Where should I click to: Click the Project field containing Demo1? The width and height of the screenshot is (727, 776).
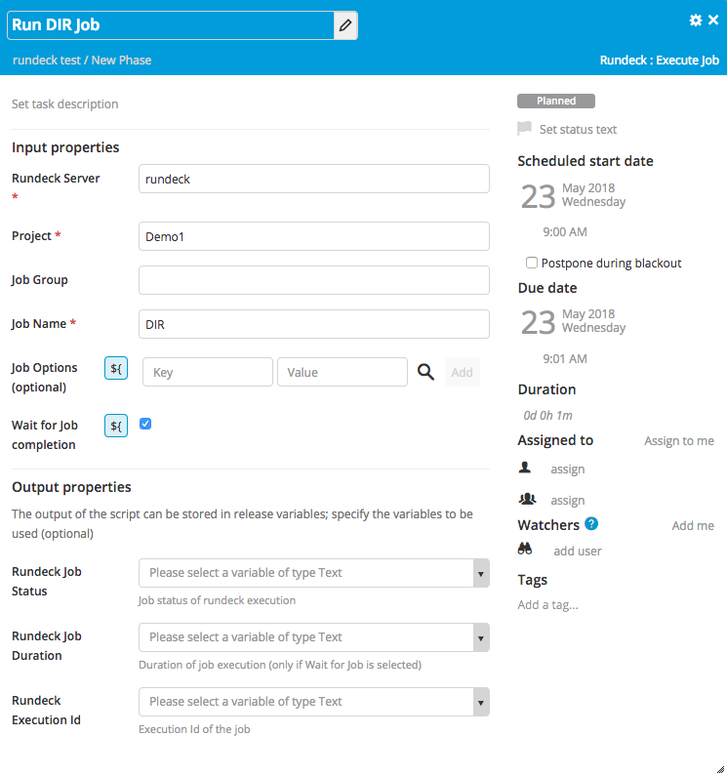point(314,236)
